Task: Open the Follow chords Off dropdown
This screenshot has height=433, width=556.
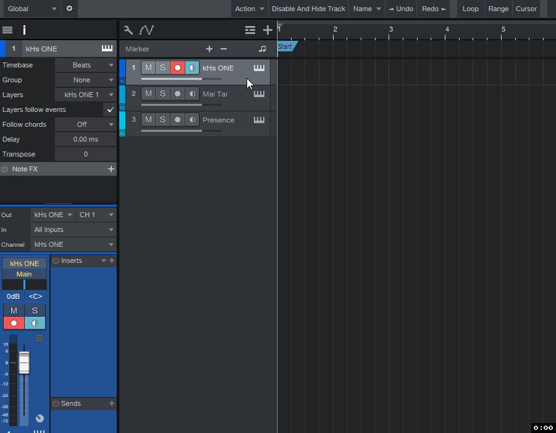Action: coord(85,124)
